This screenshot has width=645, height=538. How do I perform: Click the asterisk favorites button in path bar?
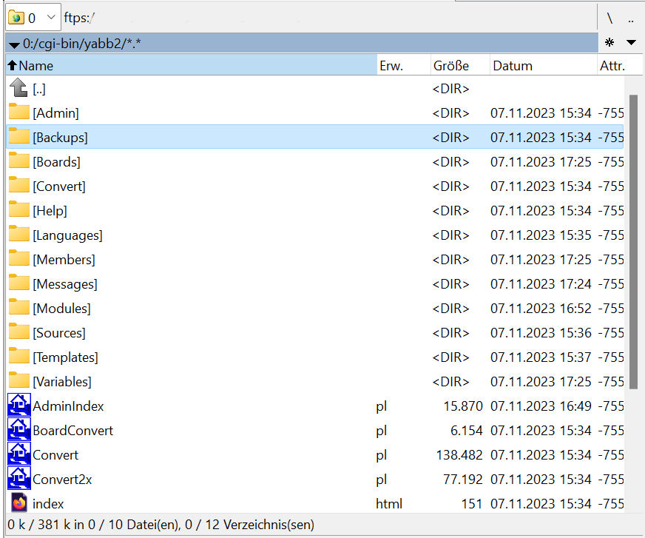point(609,43)
